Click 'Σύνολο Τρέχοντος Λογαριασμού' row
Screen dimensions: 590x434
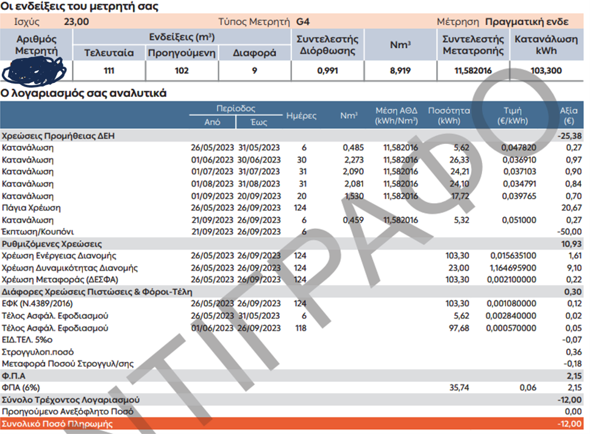291,399
